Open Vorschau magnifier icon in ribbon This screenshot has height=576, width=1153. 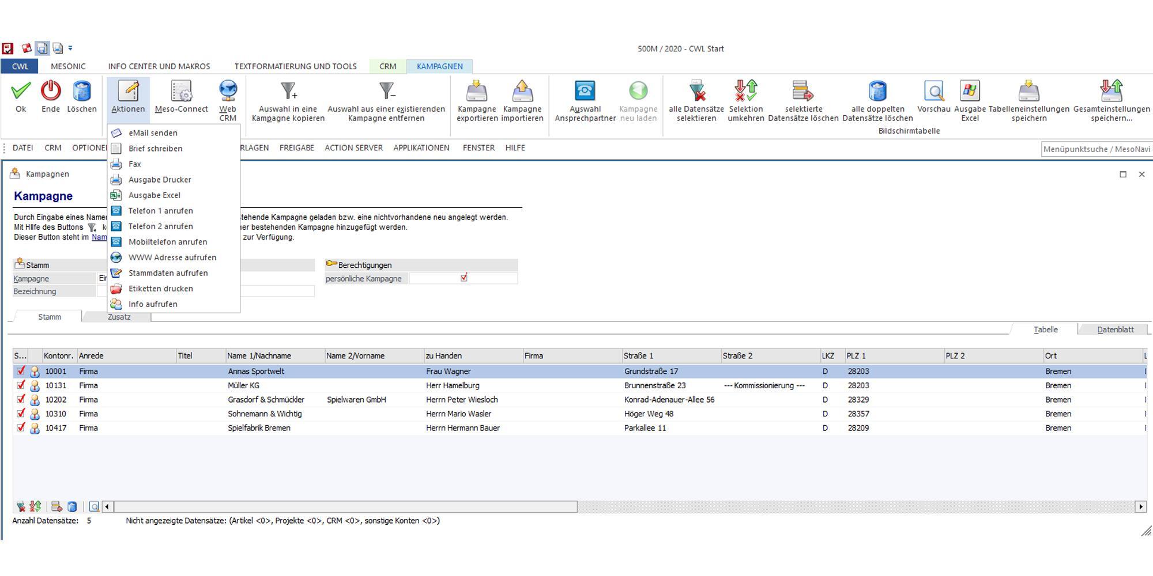click(x=934, y=91)
